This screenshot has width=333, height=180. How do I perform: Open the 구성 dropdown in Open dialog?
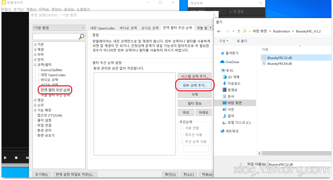[223, 41]
